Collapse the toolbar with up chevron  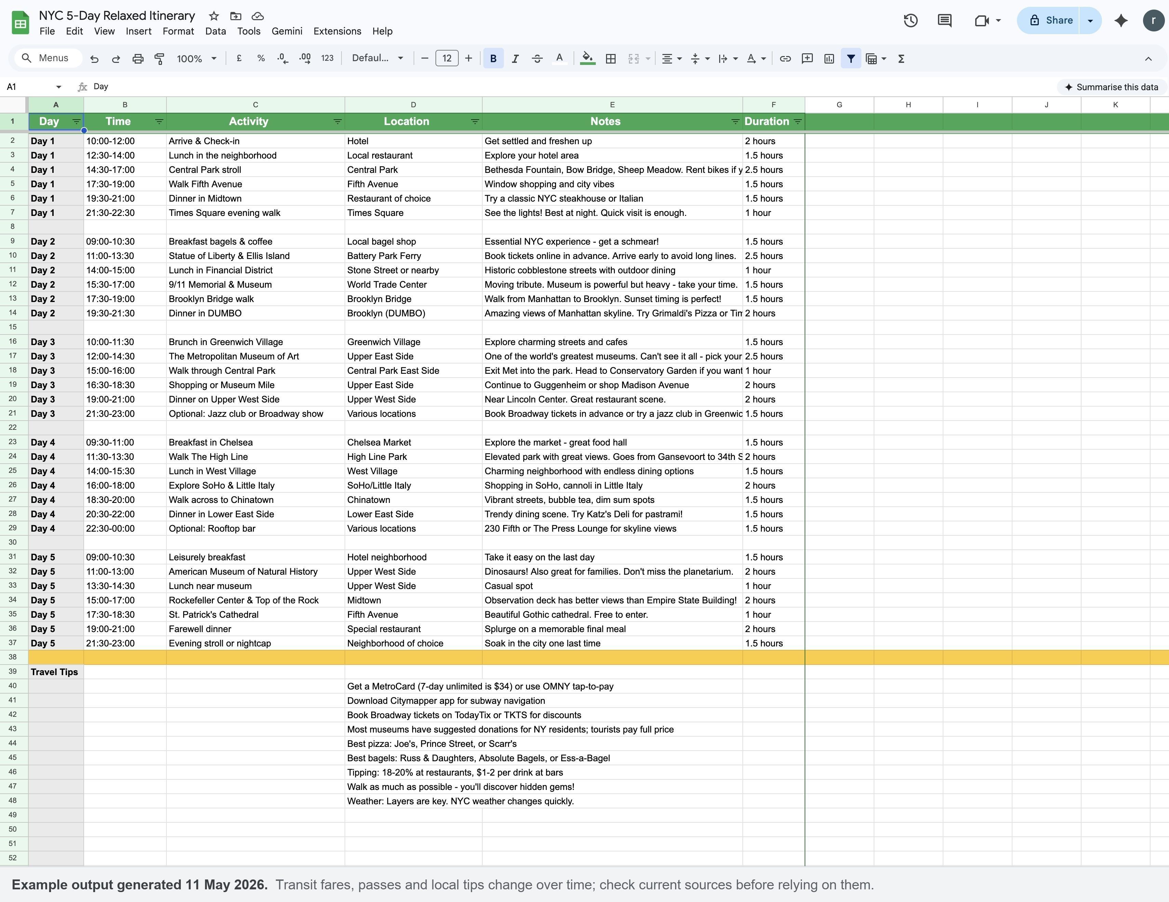point(1148,59)
